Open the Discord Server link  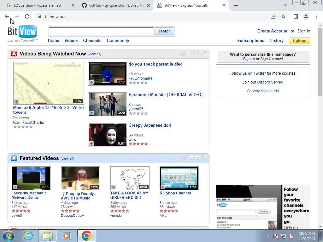point(270,82)
